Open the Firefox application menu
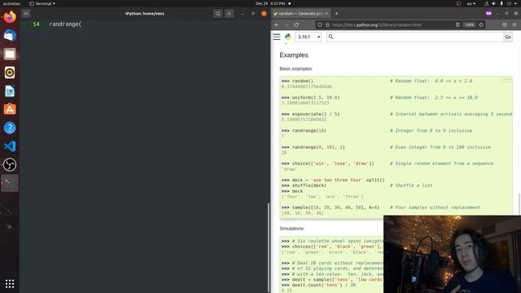The image size is (521, 293). (514, 24)
